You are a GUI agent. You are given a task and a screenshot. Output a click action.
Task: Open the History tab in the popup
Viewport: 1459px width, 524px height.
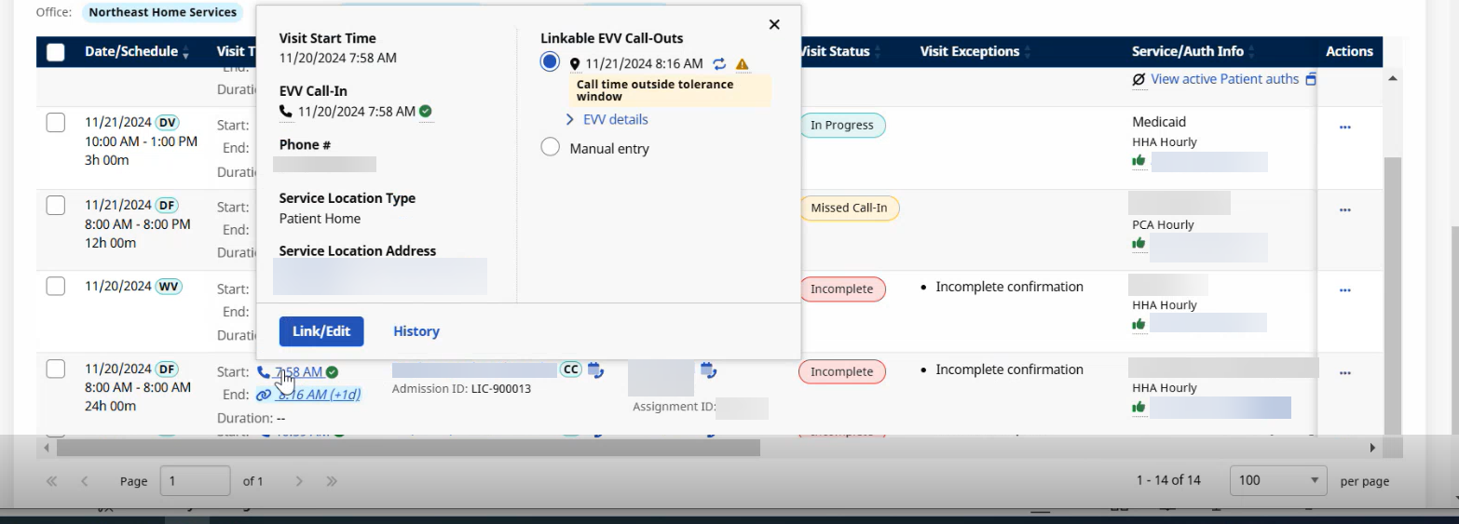pyautogui.click(x=416, y=331)
